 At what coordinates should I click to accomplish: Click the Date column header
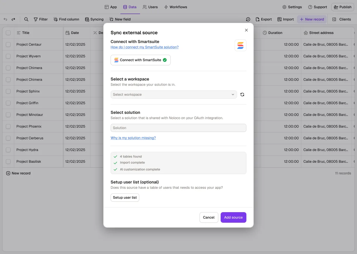point(77,33)
